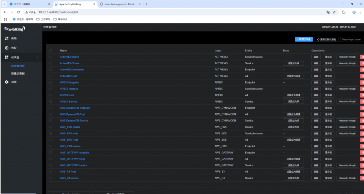
Task: Click the browser translate page icon
Action: [328, 12]
